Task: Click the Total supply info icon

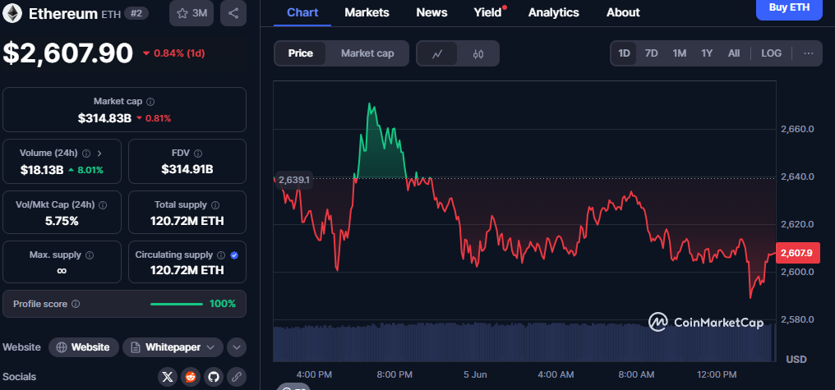Action: tap(215, 204)
